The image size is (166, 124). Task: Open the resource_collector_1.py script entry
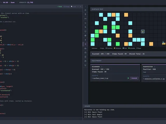(x=155, y=79)
